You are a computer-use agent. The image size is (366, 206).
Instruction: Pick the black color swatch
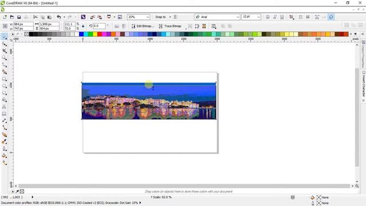pos(31,34)
